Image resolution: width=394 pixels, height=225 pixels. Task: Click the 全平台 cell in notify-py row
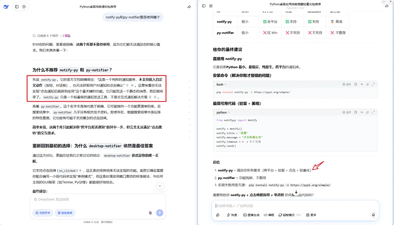(x=270, y=22)
